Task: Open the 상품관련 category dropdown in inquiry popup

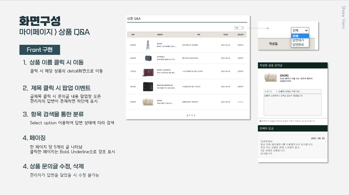Action: [x=271, y=91]
